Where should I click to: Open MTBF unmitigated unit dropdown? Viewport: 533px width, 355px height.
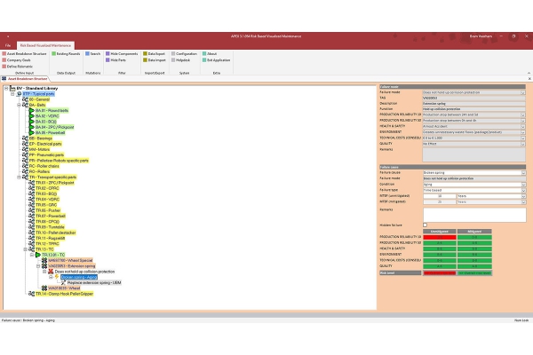[x=523, y=196]
